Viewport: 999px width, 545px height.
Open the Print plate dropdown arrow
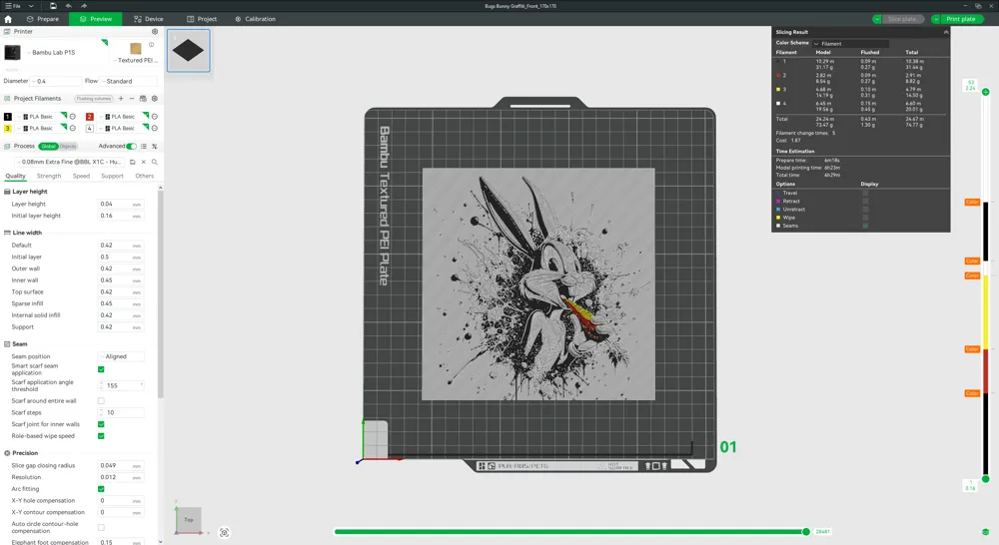(x=936, y=19)
